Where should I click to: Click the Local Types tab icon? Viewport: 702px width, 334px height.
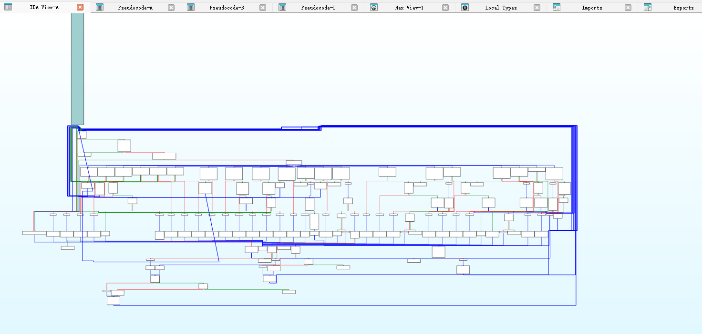tap(465, 7)
